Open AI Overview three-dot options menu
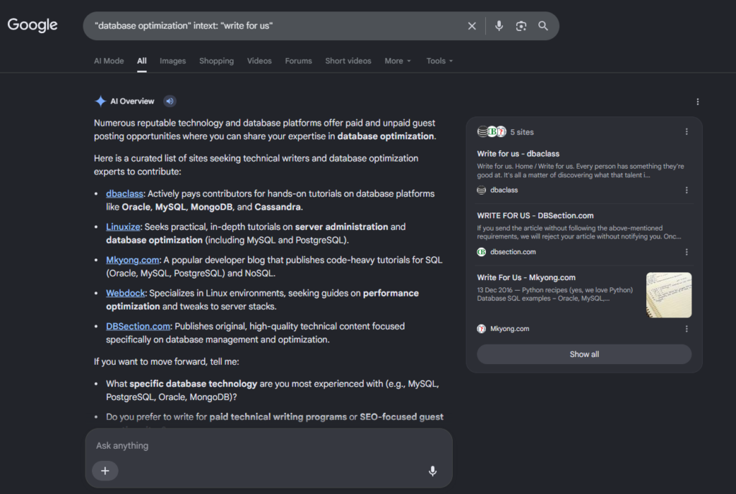This screenshot has height=494, width=736. click(x=697, y=102)
